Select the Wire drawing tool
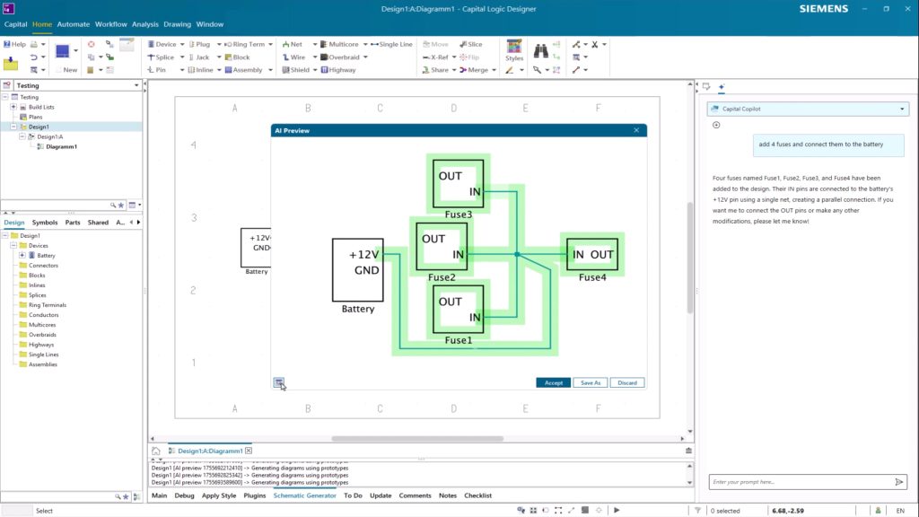 [293, 57]
